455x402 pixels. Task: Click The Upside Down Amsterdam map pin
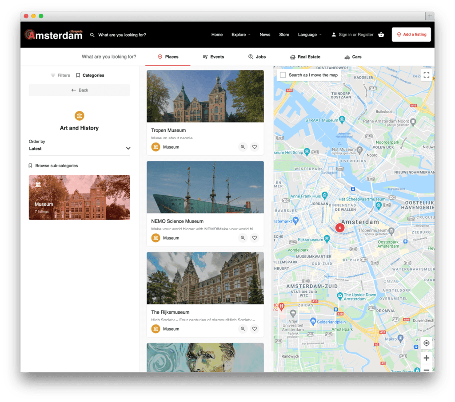[x=340, y=296]
